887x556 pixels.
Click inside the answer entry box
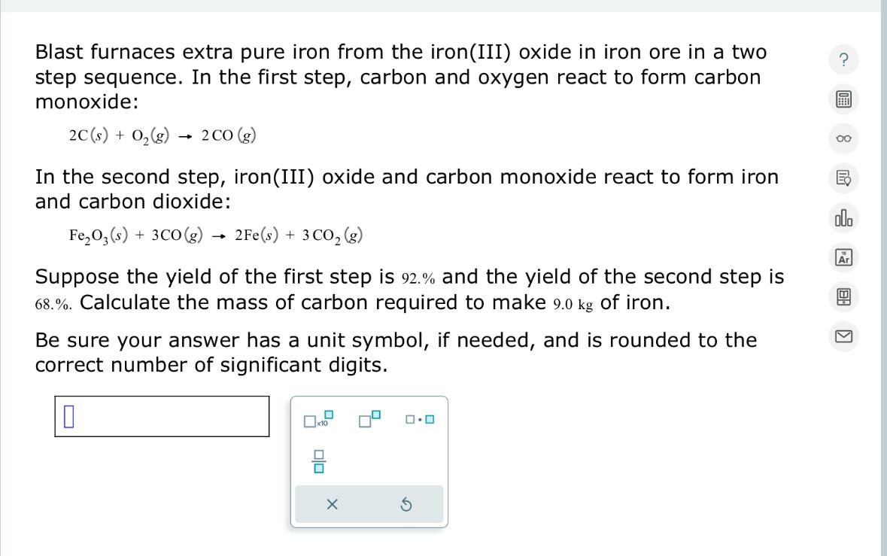162,415
